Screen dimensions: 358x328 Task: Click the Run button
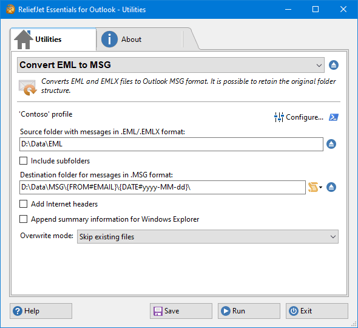point(249,311)
